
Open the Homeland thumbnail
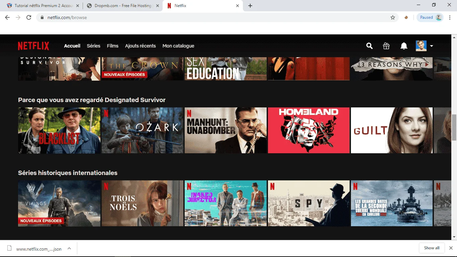pyautogui.click(x=309, y=131)
